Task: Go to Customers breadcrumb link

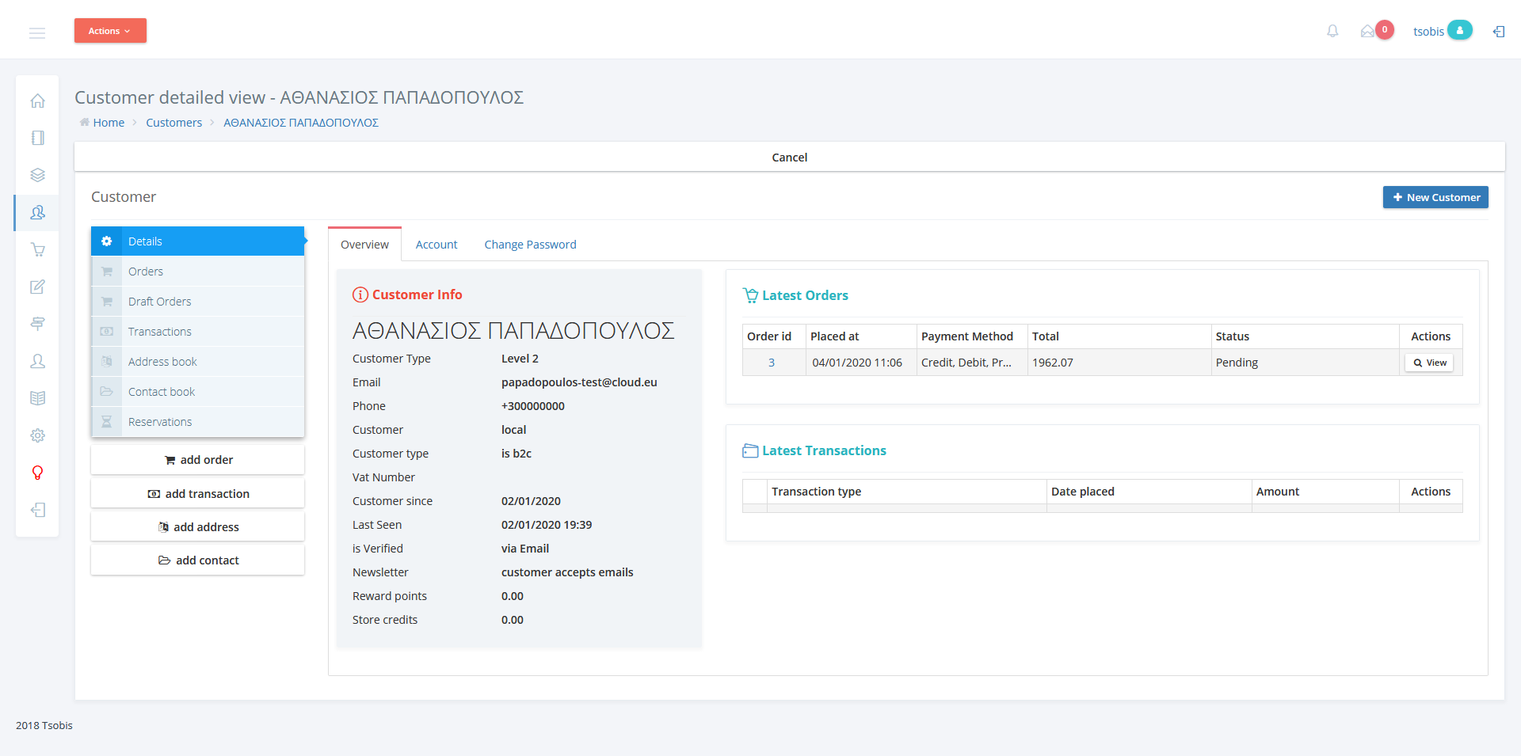Action: pos(173,123)
